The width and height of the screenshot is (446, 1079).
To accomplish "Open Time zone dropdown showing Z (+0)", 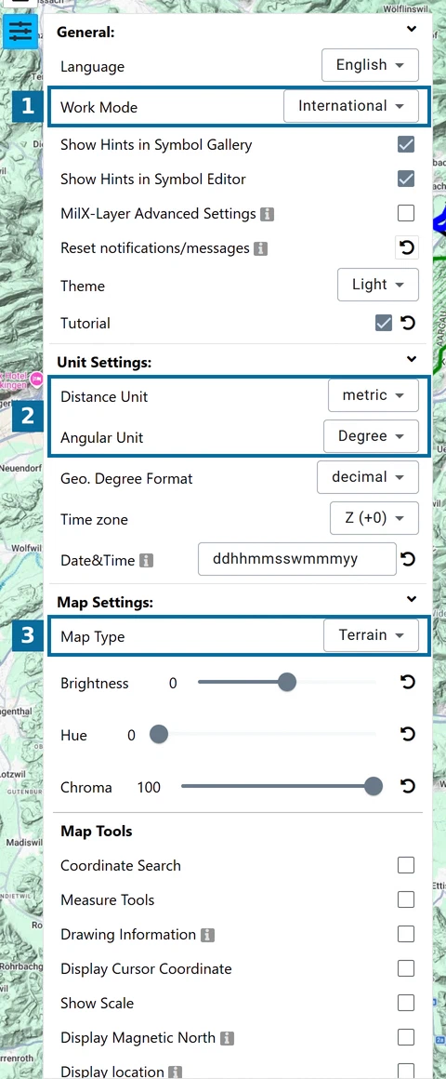I will (374, 518).
